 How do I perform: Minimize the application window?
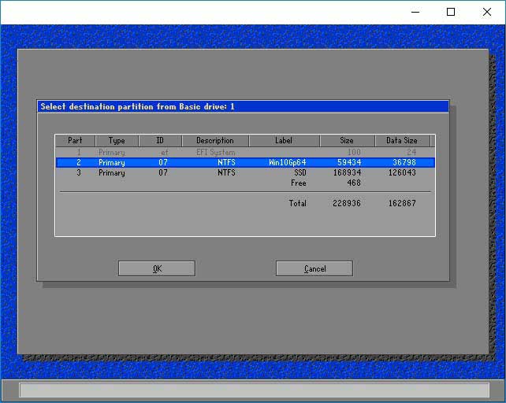pyautogui.click(x=415, y=12)
